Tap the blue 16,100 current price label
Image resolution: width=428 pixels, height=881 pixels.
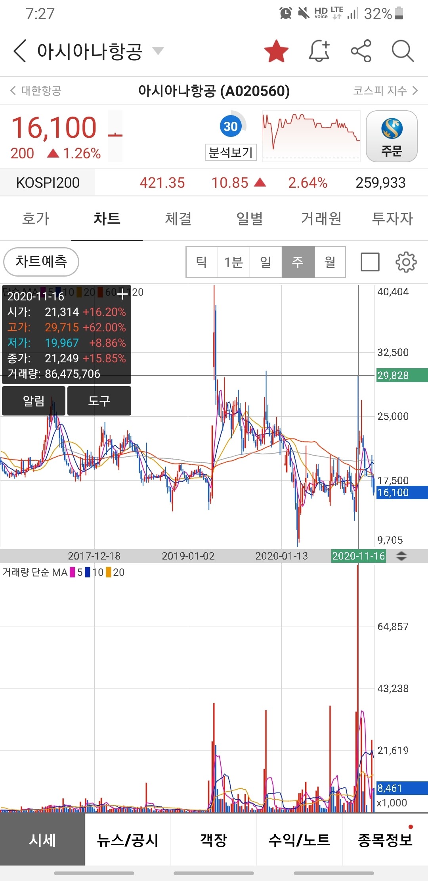pyautogui.click(x=402, y=492)
